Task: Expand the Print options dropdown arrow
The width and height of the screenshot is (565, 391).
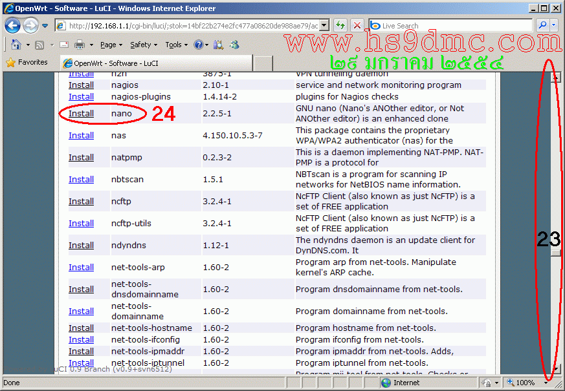Action: (x=91, y=45)
